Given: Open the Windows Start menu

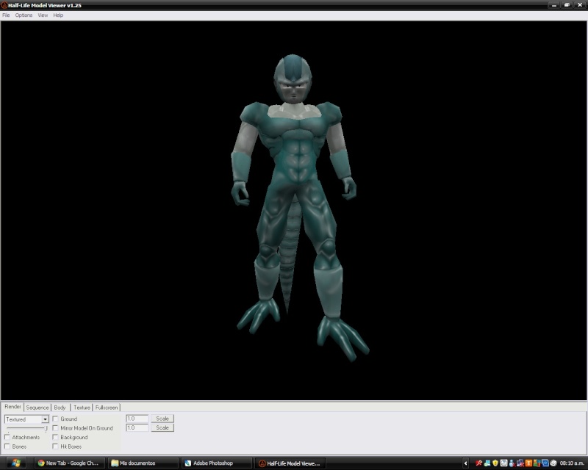Looking at the screenshot, I should (15, 463).
